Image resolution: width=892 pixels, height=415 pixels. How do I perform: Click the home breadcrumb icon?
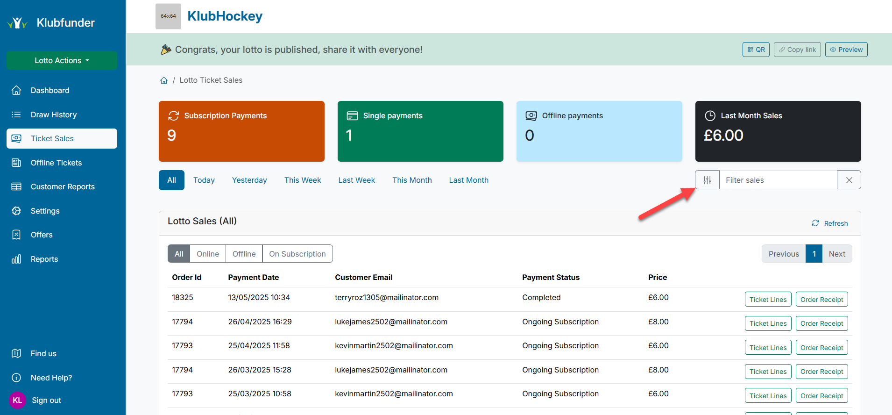coord(164,80)
